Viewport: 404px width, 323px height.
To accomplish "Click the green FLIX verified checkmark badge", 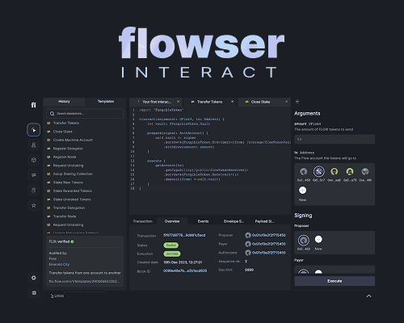I will point(72,241).
